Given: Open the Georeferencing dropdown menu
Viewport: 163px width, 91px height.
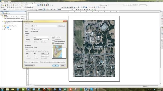Looking at the screenshot, I should [x=104, y=5].
